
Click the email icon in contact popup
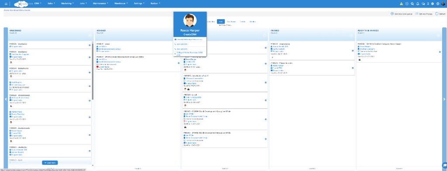175,39
